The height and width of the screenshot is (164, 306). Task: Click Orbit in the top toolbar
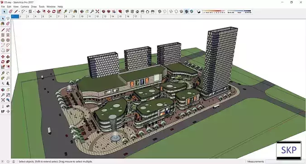[82, 12]
